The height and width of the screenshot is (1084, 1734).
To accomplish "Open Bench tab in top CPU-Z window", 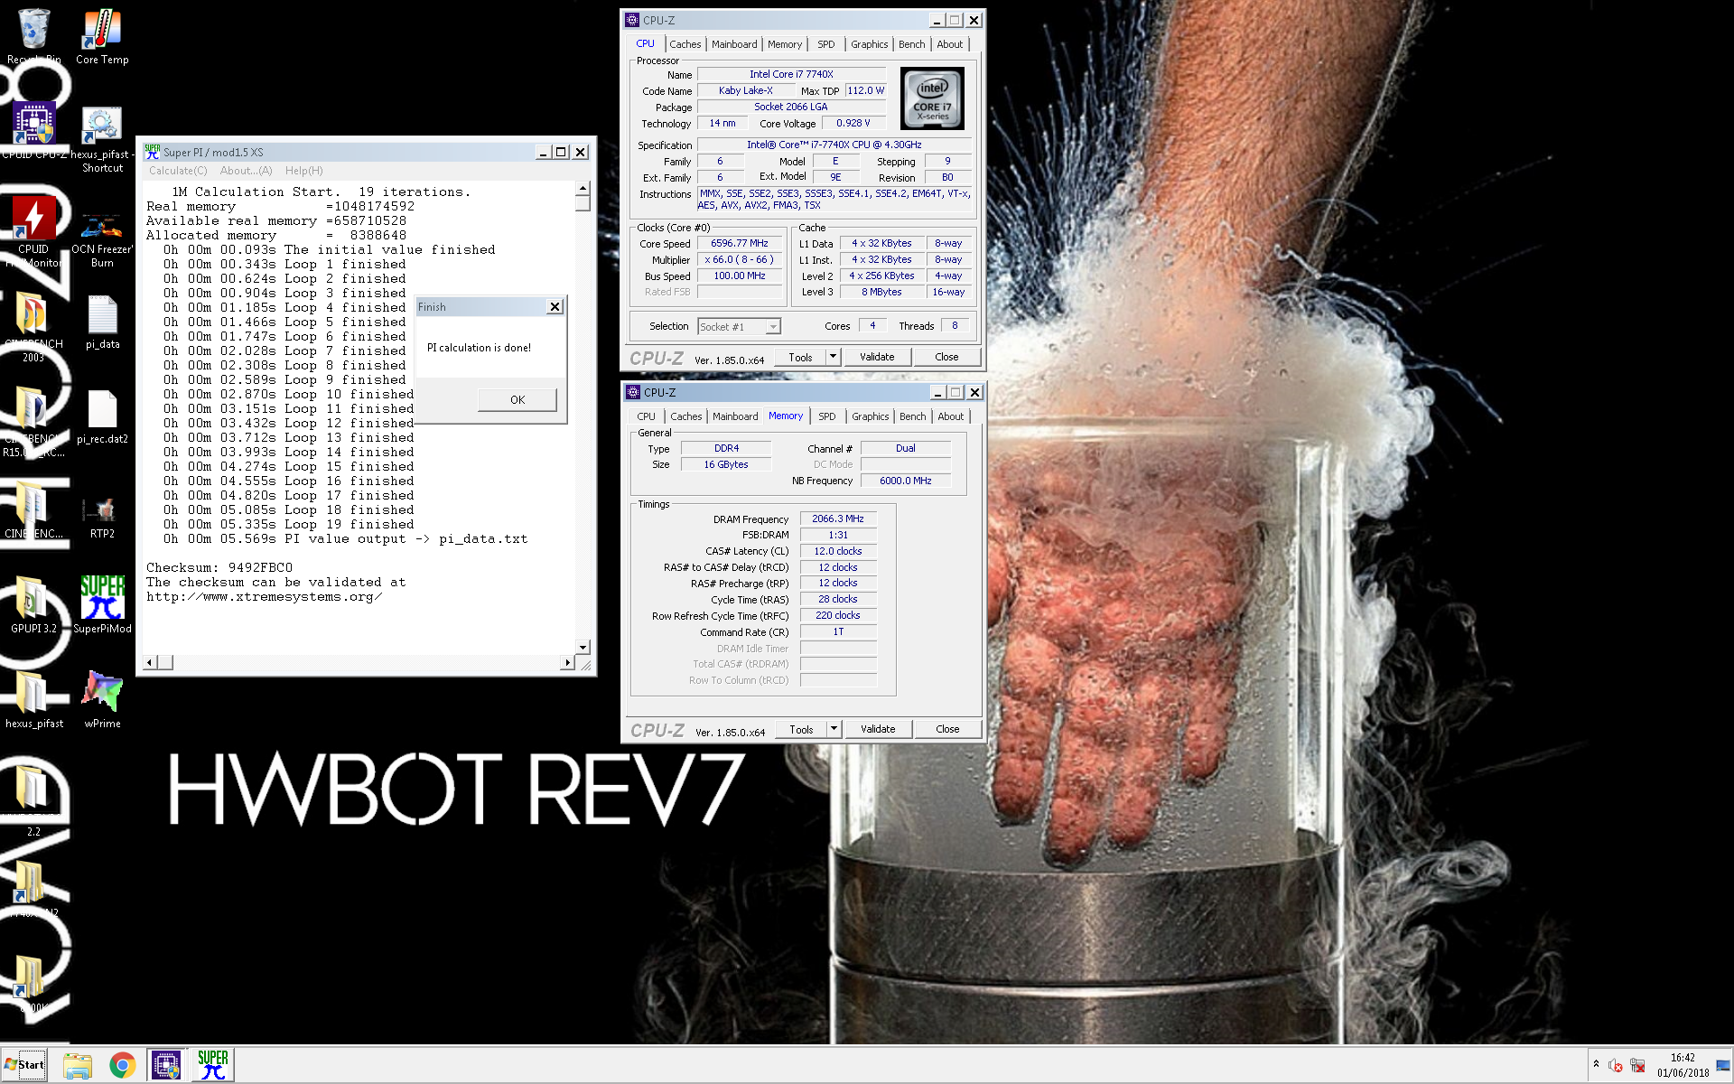I will click(x=912, y=44).
